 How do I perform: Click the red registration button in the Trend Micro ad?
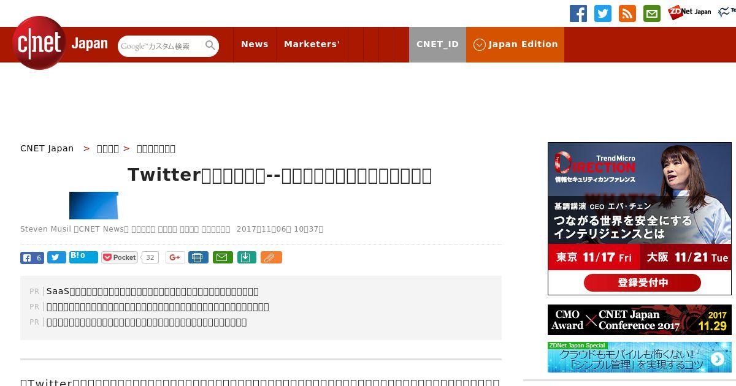coord(642,282)
